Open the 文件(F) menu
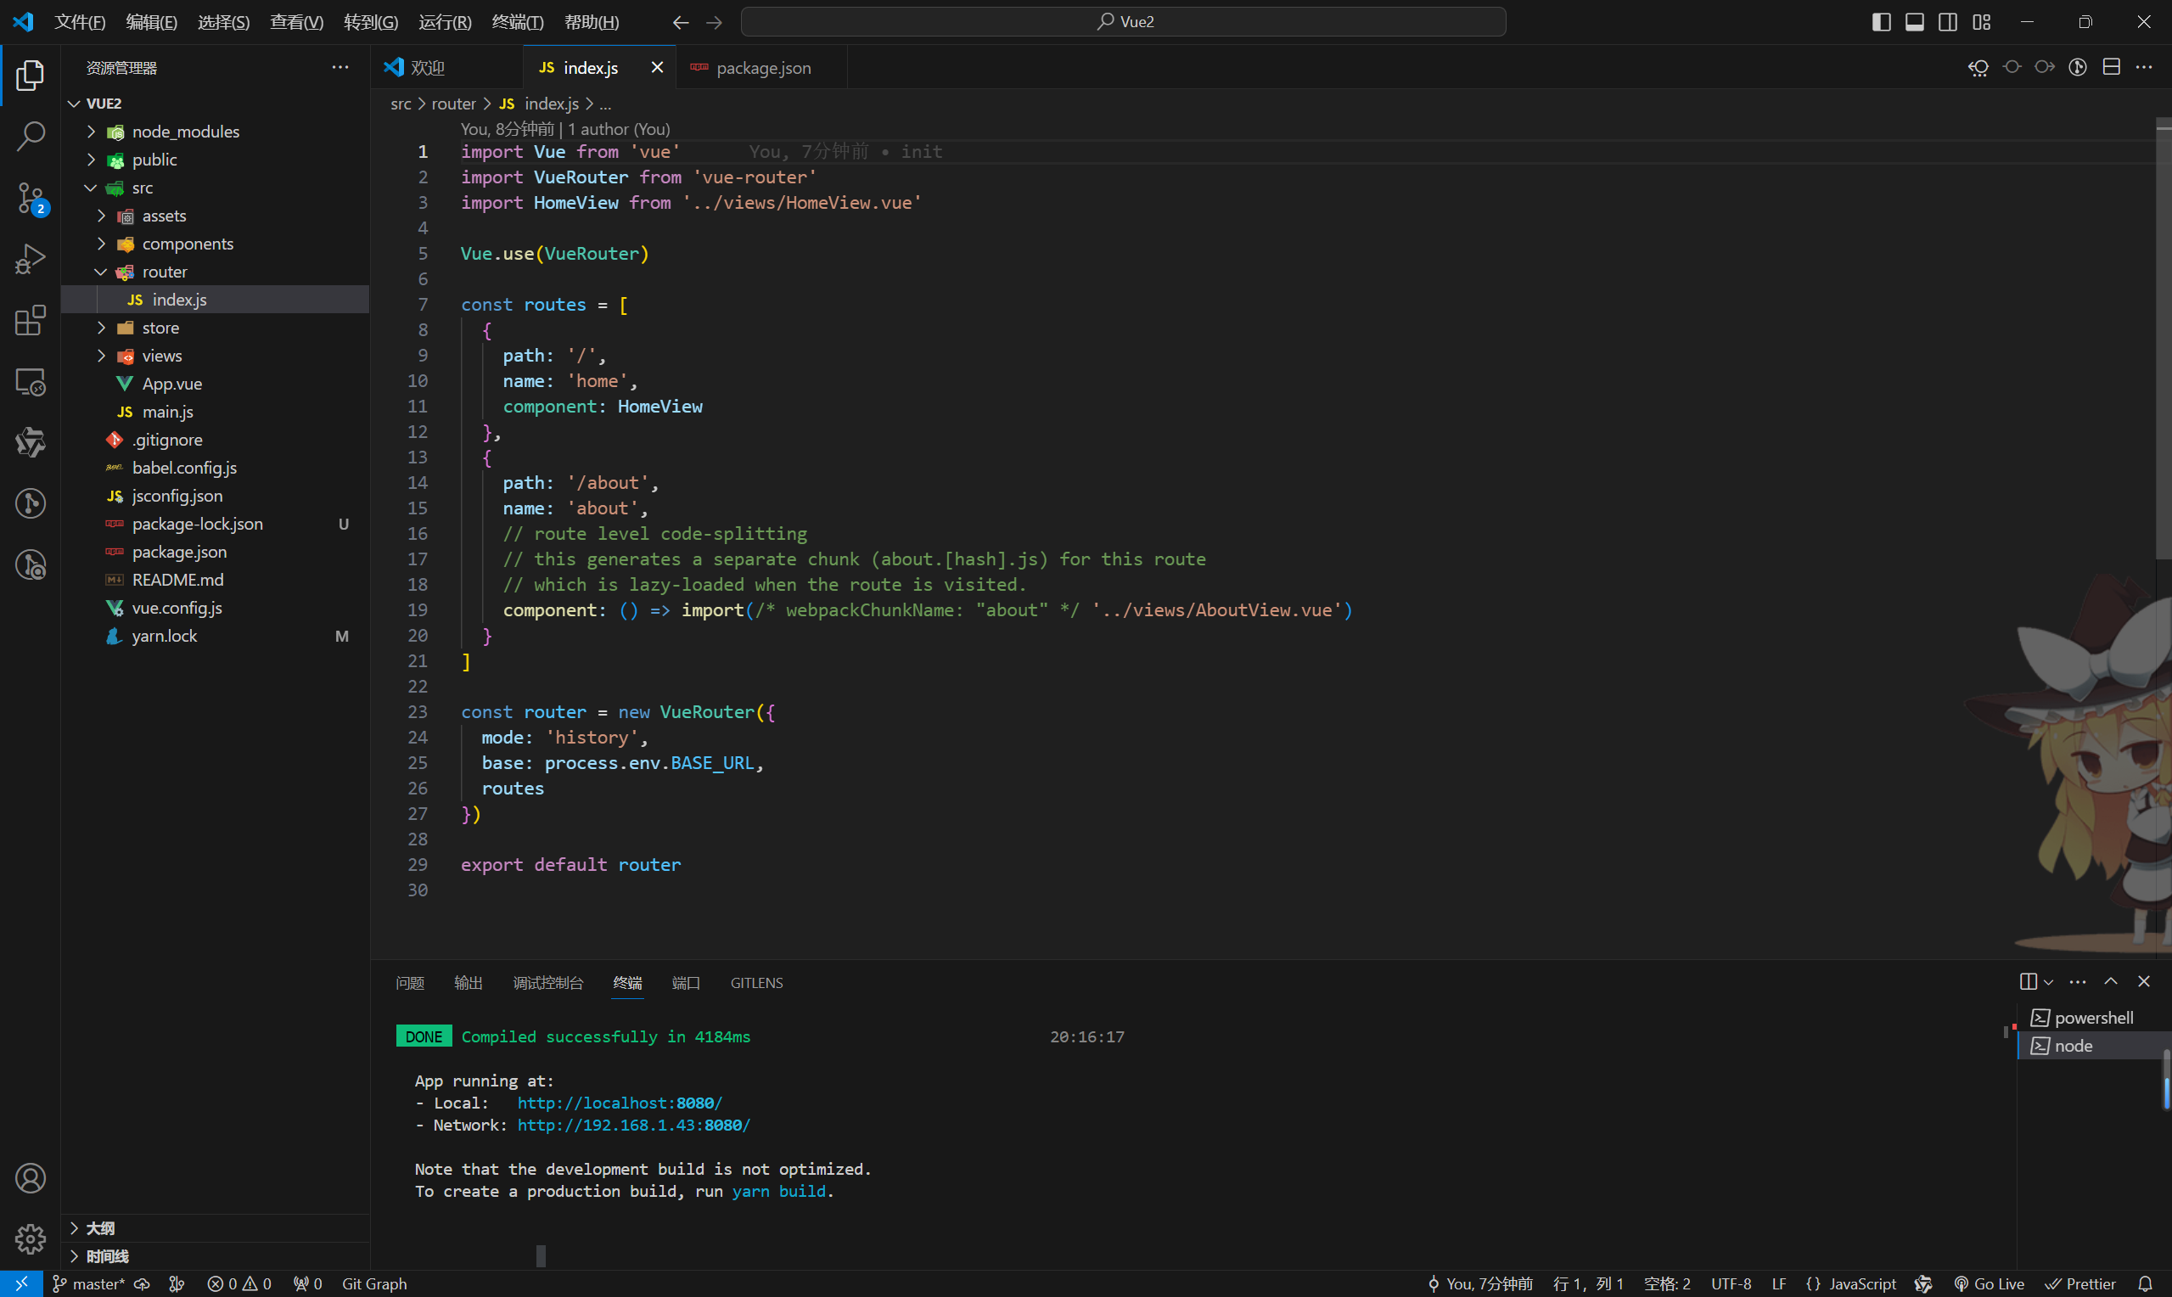The image size is (2172, 1297). click(x=80, y=22)
